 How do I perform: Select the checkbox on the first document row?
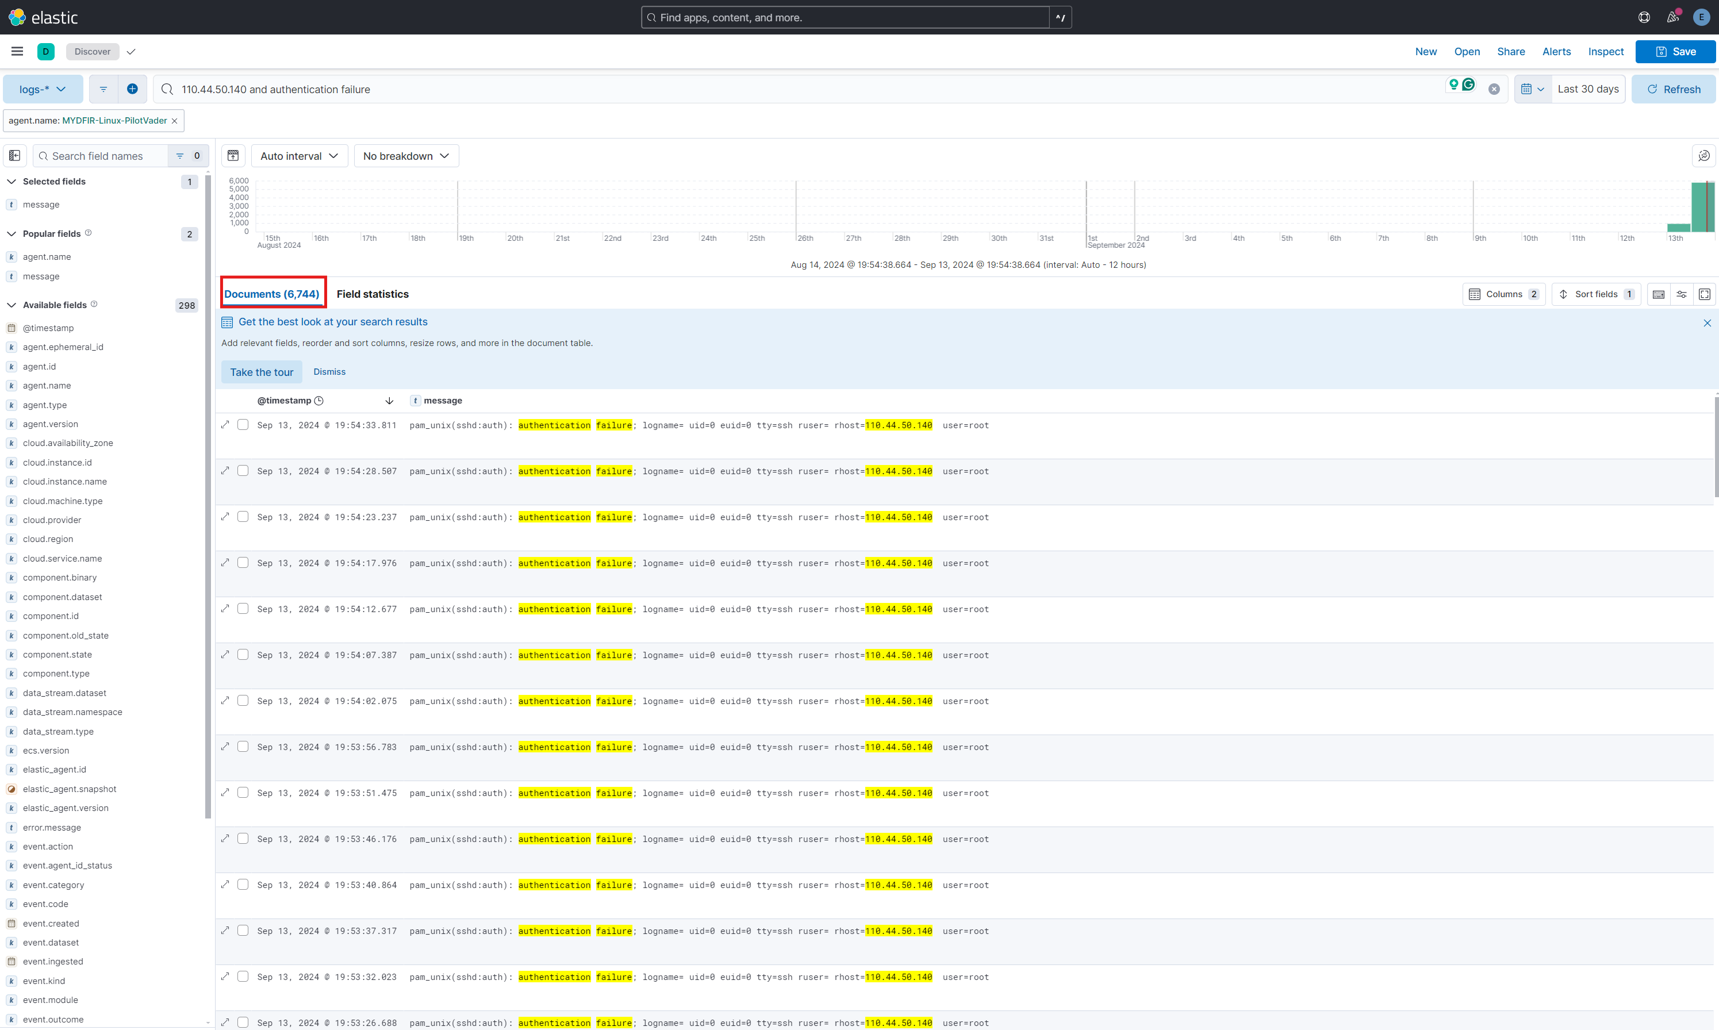pyautogui.click(x=243, y=424)
